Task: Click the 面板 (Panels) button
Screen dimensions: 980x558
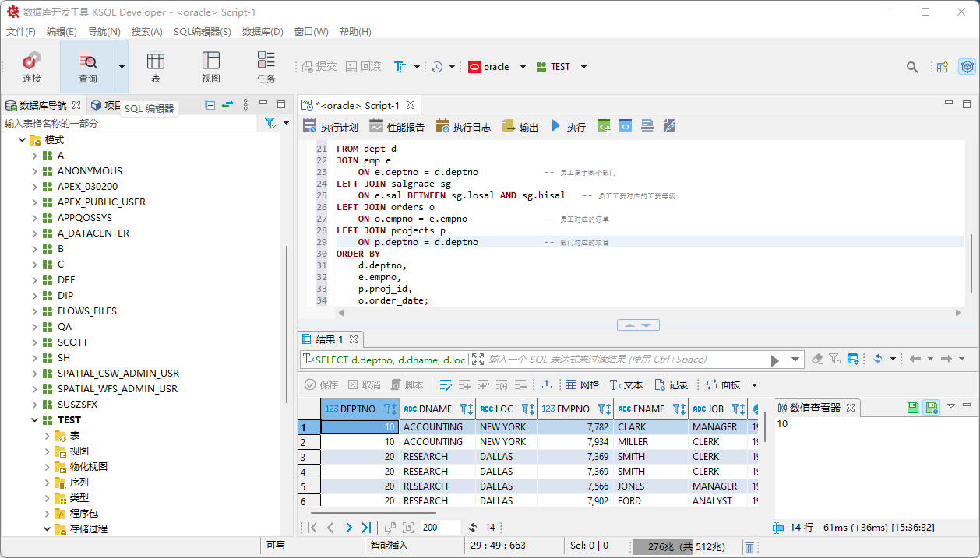Action: pos(724,384)
